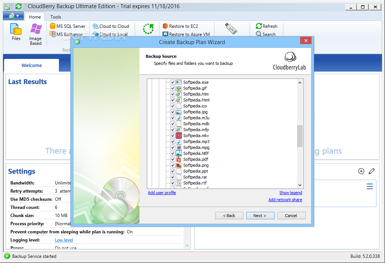Click the Show legend link
Image resolution: width=385 pixels, height=263 pixels.
coord(291,193)
